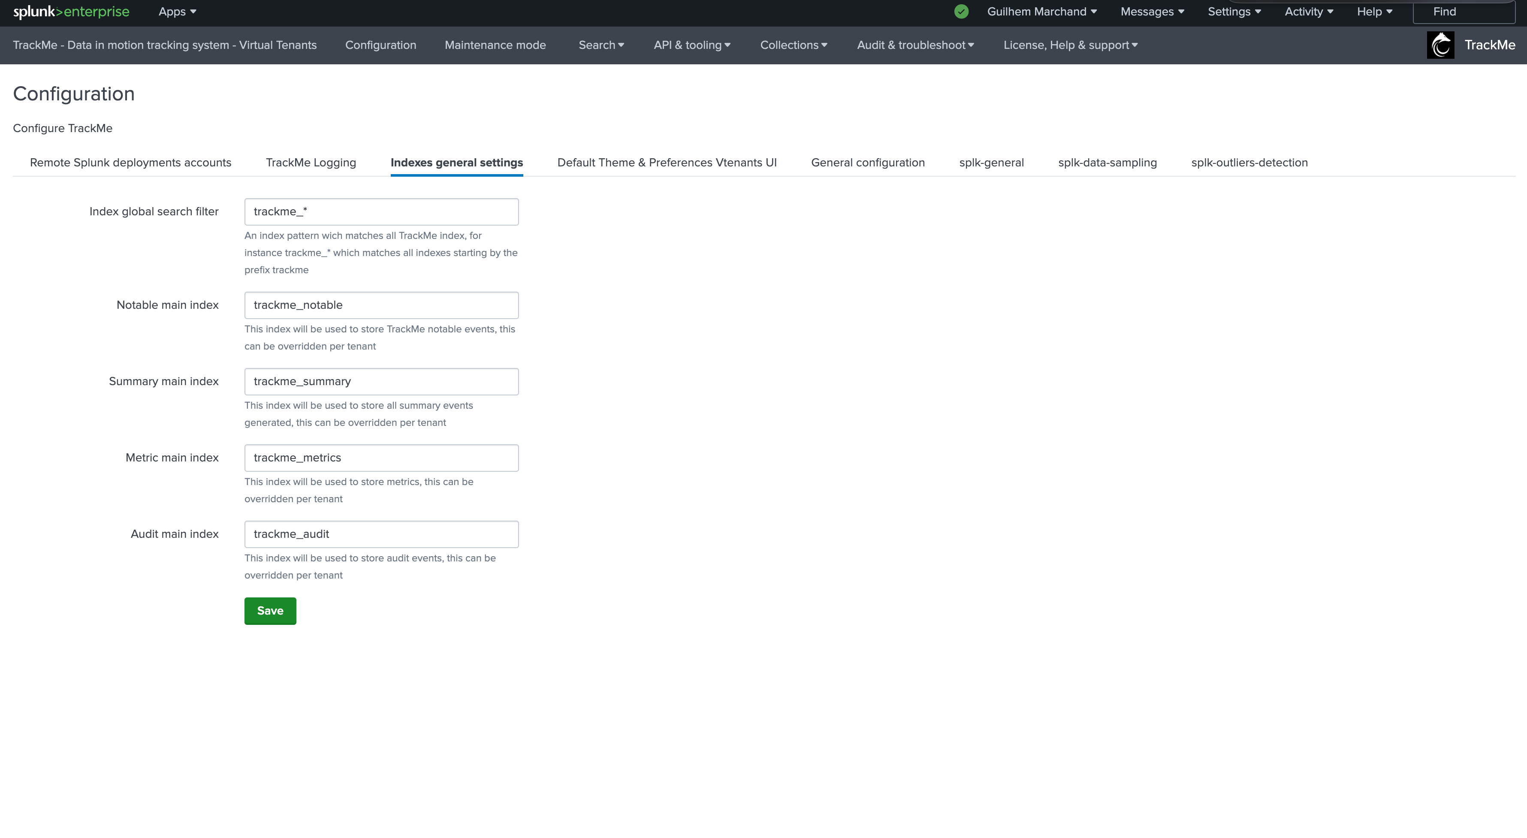Image resolution: width=1527 pixels, height=838 pixels.
Task: Click the Notable main index field
Action: coord(381,305)
